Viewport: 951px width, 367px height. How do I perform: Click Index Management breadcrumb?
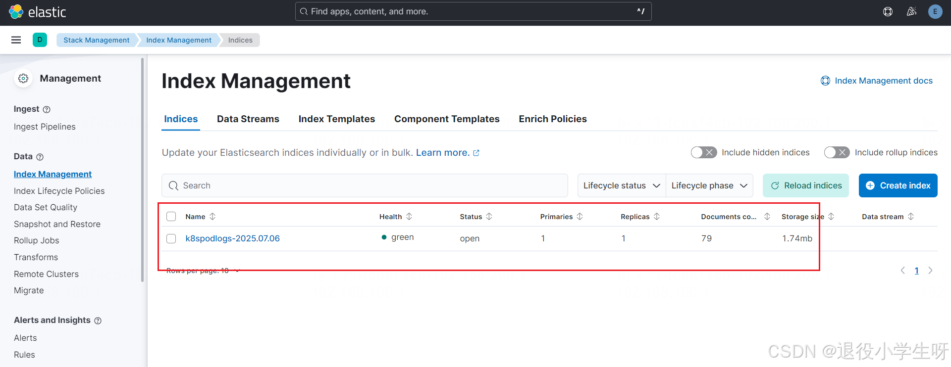[178, 40]
